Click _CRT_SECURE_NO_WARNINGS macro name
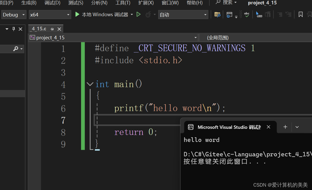This screenshot has height=190, width=312. pos(190,48)
